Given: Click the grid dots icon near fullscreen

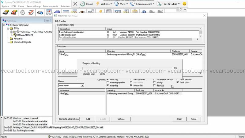Looking at the screenshot, I should click(178, 10).
